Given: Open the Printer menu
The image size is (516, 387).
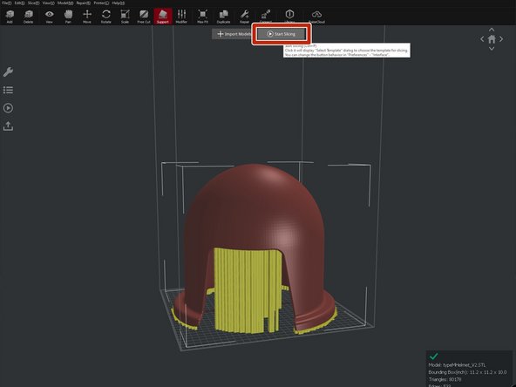Looking at the screenshot, I should pyautogui.click(x=101, y=3).
